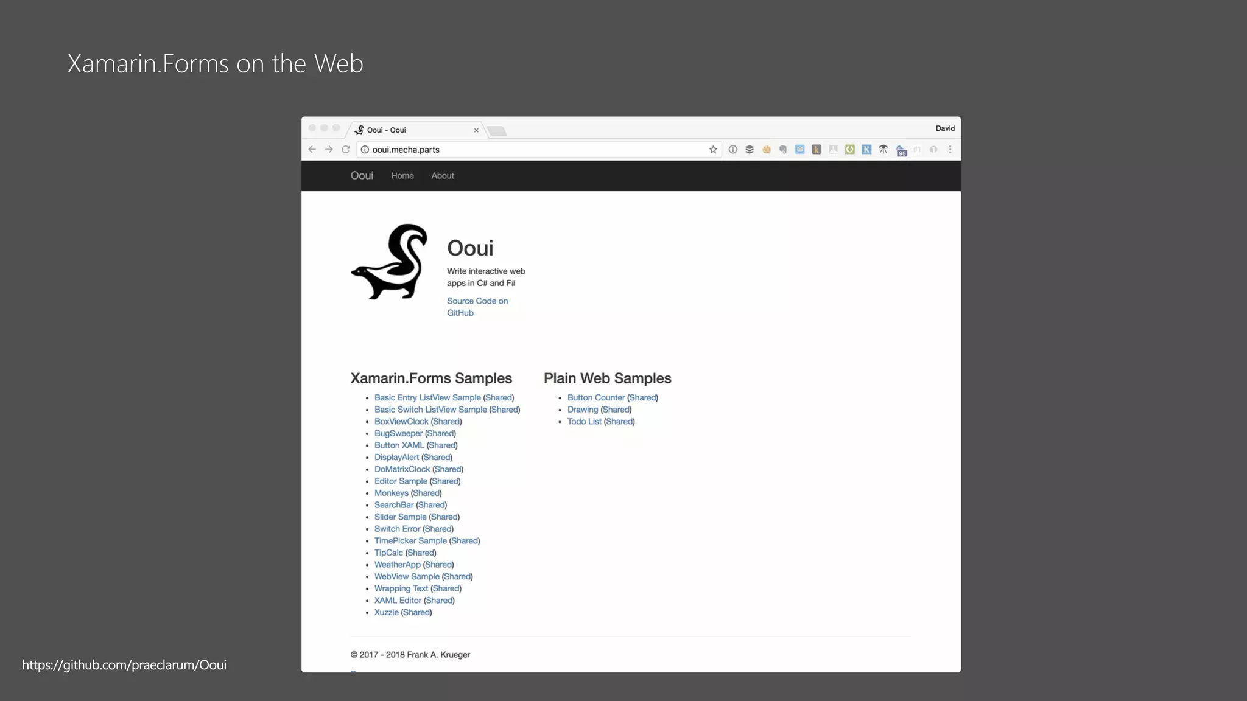This screenshot has width=1247, height=701.
Task: Click the large Ooui skunk logo
Action: (x=389, y=262)
